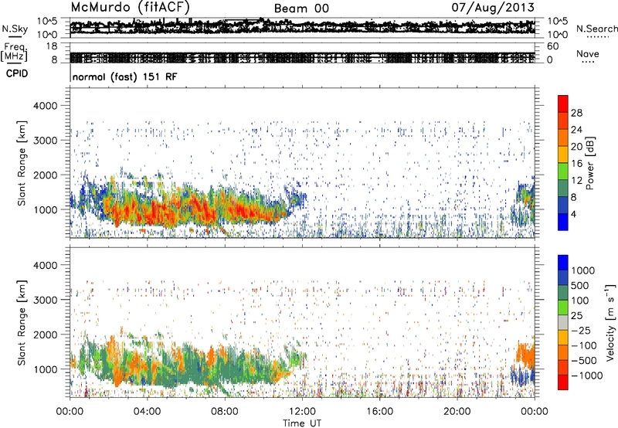Select the -500 tick on Velocity colorbar
618x428 pixels.
(584, 360)
